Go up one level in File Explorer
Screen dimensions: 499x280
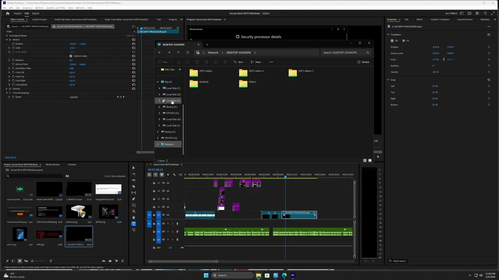point(178,52)
